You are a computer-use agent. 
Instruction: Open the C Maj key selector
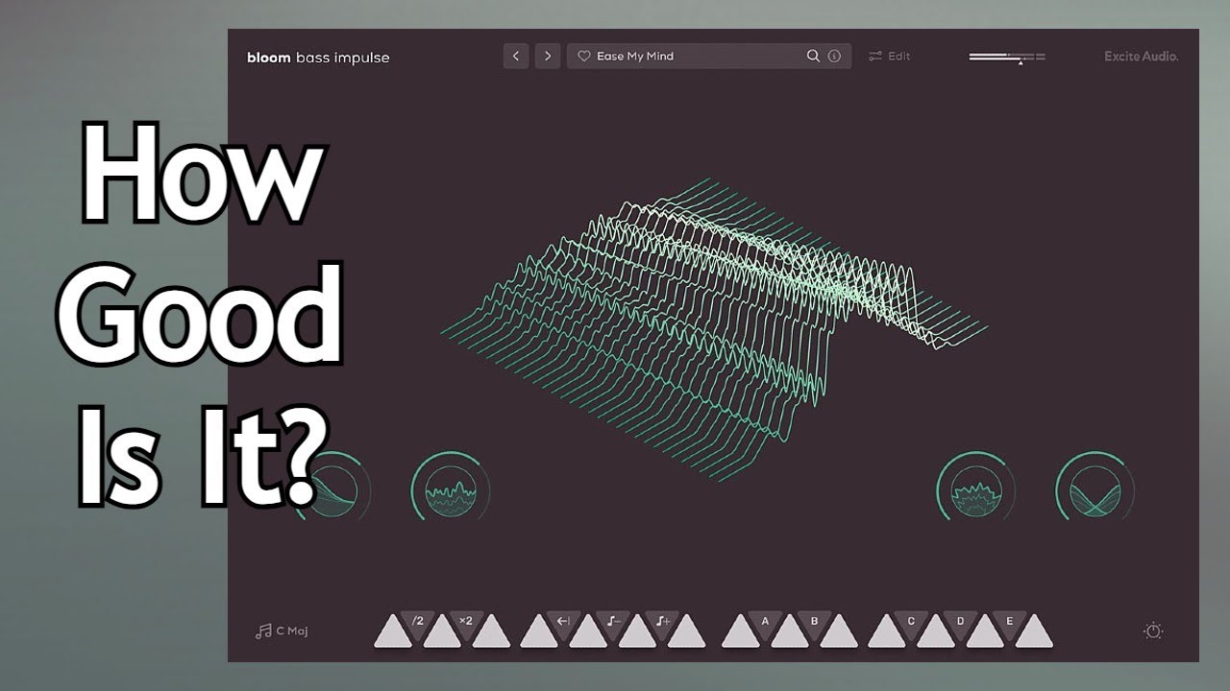[282, 631]
